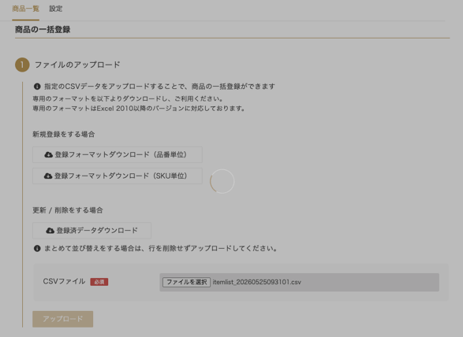This screenshot has height=337, width=463.
Task: Click the CSVファイル label
Action: [64, 282]
